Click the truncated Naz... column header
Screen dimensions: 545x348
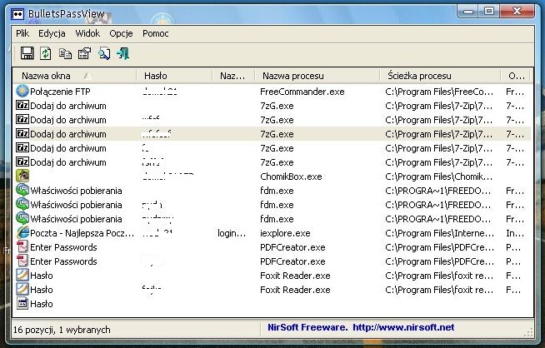232,76
